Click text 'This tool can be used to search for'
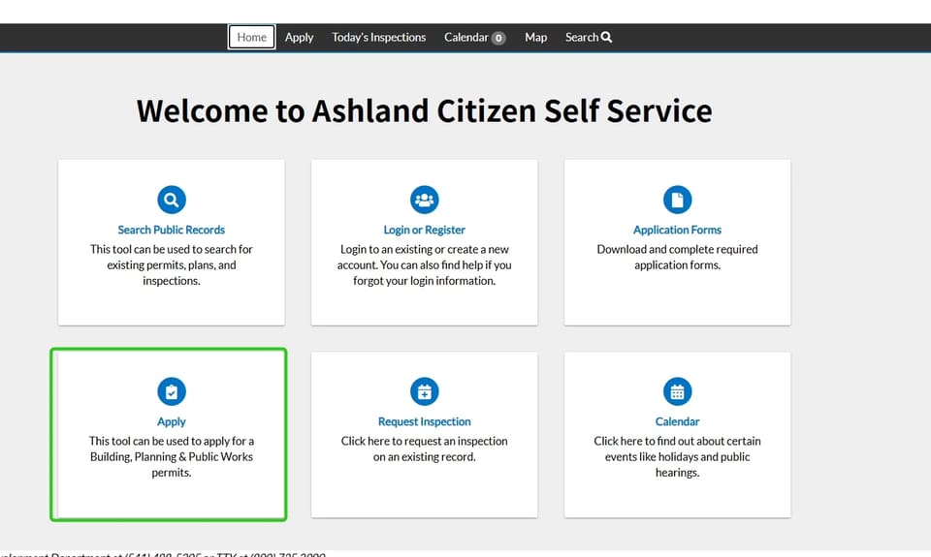This screenshot has width=931, height=557. 172,249
